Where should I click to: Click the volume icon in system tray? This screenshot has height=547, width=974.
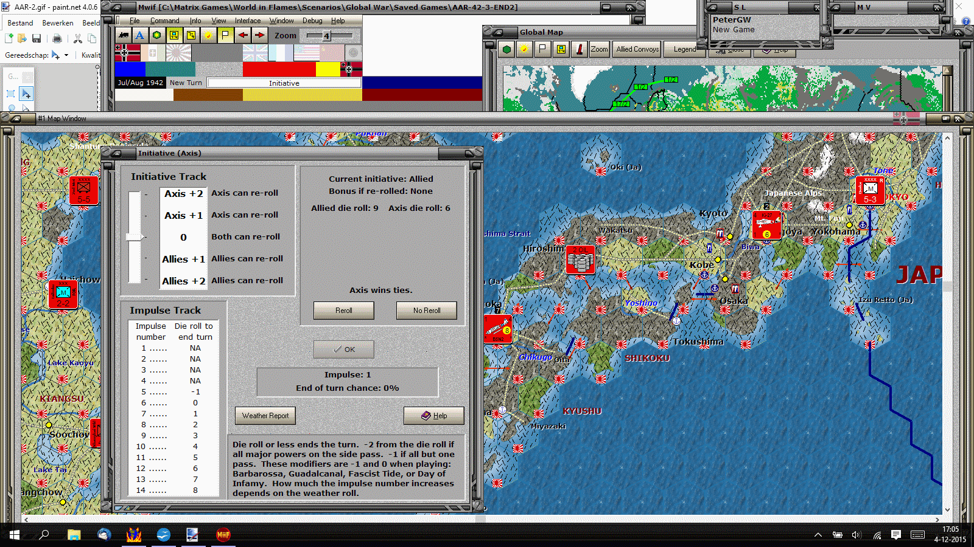coord(857,535)
